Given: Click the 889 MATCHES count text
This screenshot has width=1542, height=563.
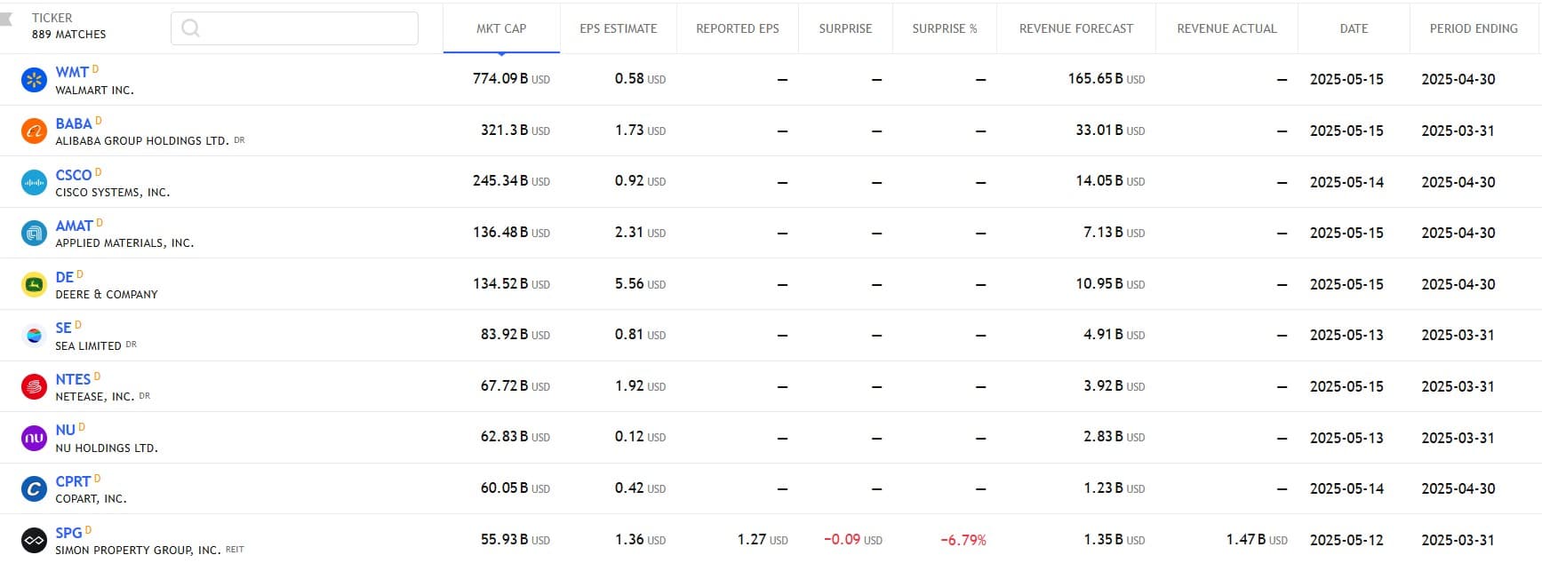Looking at the screenshot, I should coord(68,35).
